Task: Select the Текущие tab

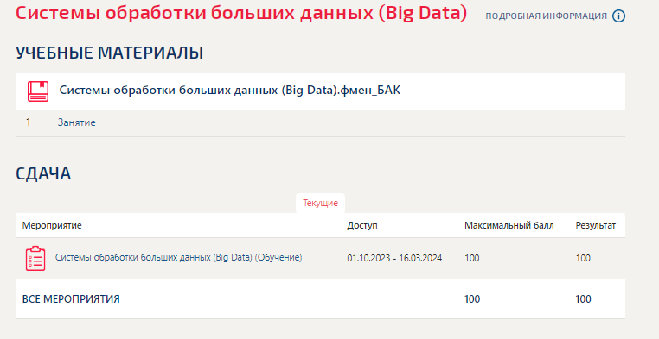Action: tap(320, 204)
